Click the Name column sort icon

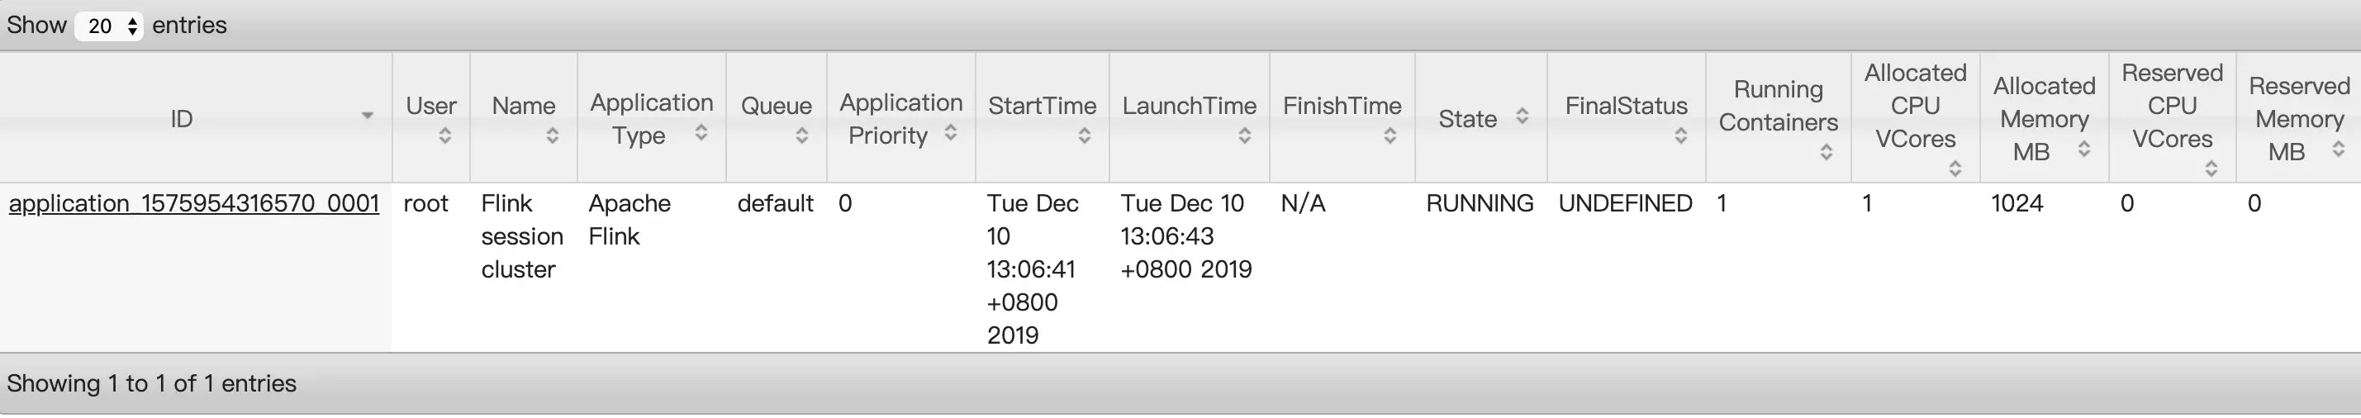click(x=553, y=135)
